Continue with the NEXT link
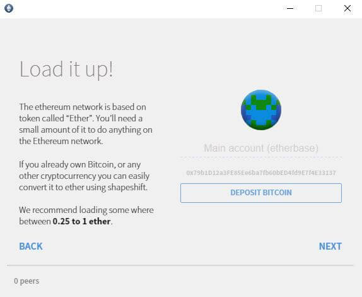The width and height of the screenshot is (362, 297). point(330,246)
